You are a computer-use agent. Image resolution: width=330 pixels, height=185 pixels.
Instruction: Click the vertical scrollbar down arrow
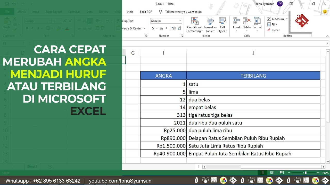pos(328,162)
